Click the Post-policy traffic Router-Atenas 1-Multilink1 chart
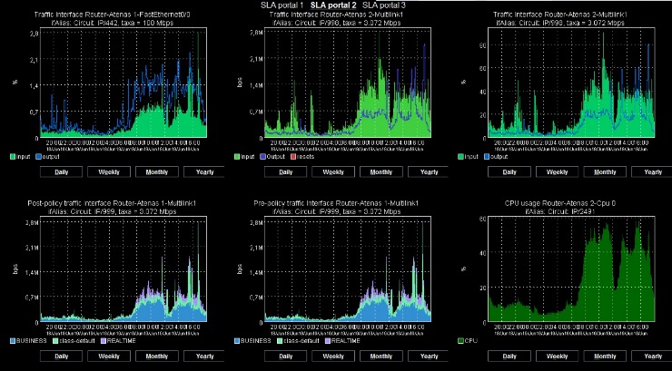 (124, 268)
